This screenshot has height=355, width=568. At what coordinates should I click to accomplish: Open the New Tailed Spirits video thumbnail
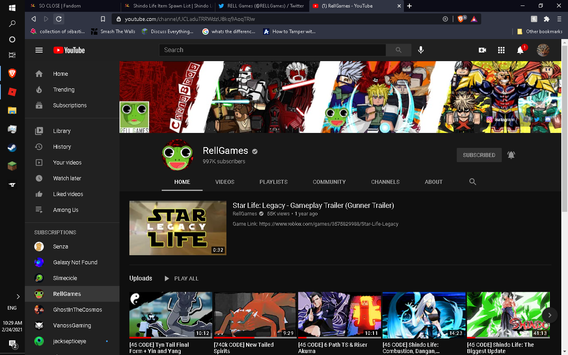click(255, 315)
